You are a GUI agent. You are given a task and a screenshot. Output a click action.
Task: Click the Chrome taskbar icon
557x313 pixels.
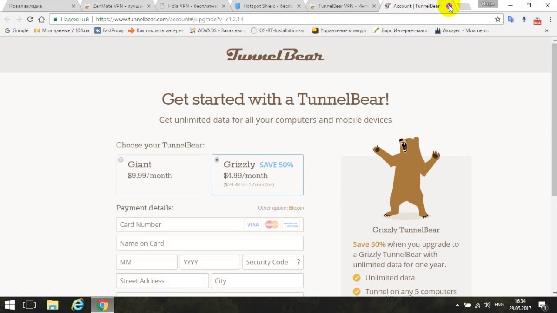[102, 305]
